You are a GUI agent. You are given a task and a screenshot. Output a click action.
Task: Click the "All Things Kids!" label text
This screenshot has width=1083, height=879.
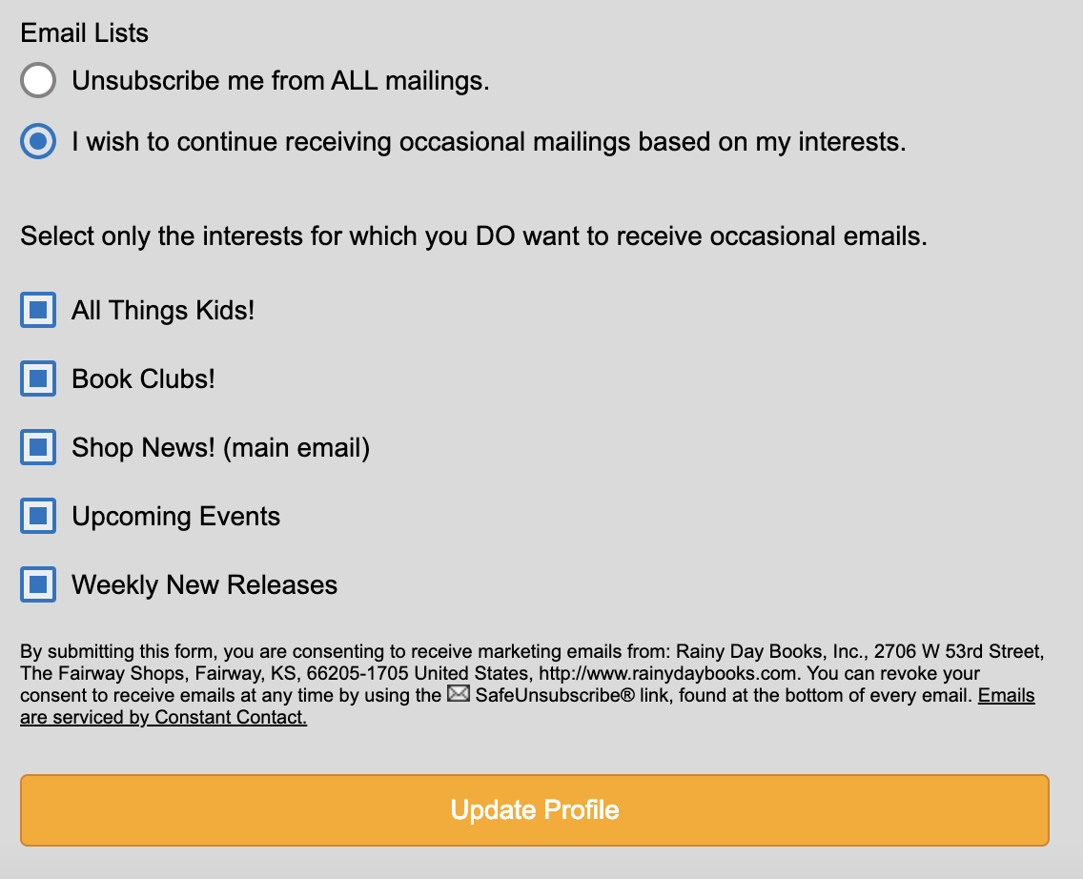(163, 310)
